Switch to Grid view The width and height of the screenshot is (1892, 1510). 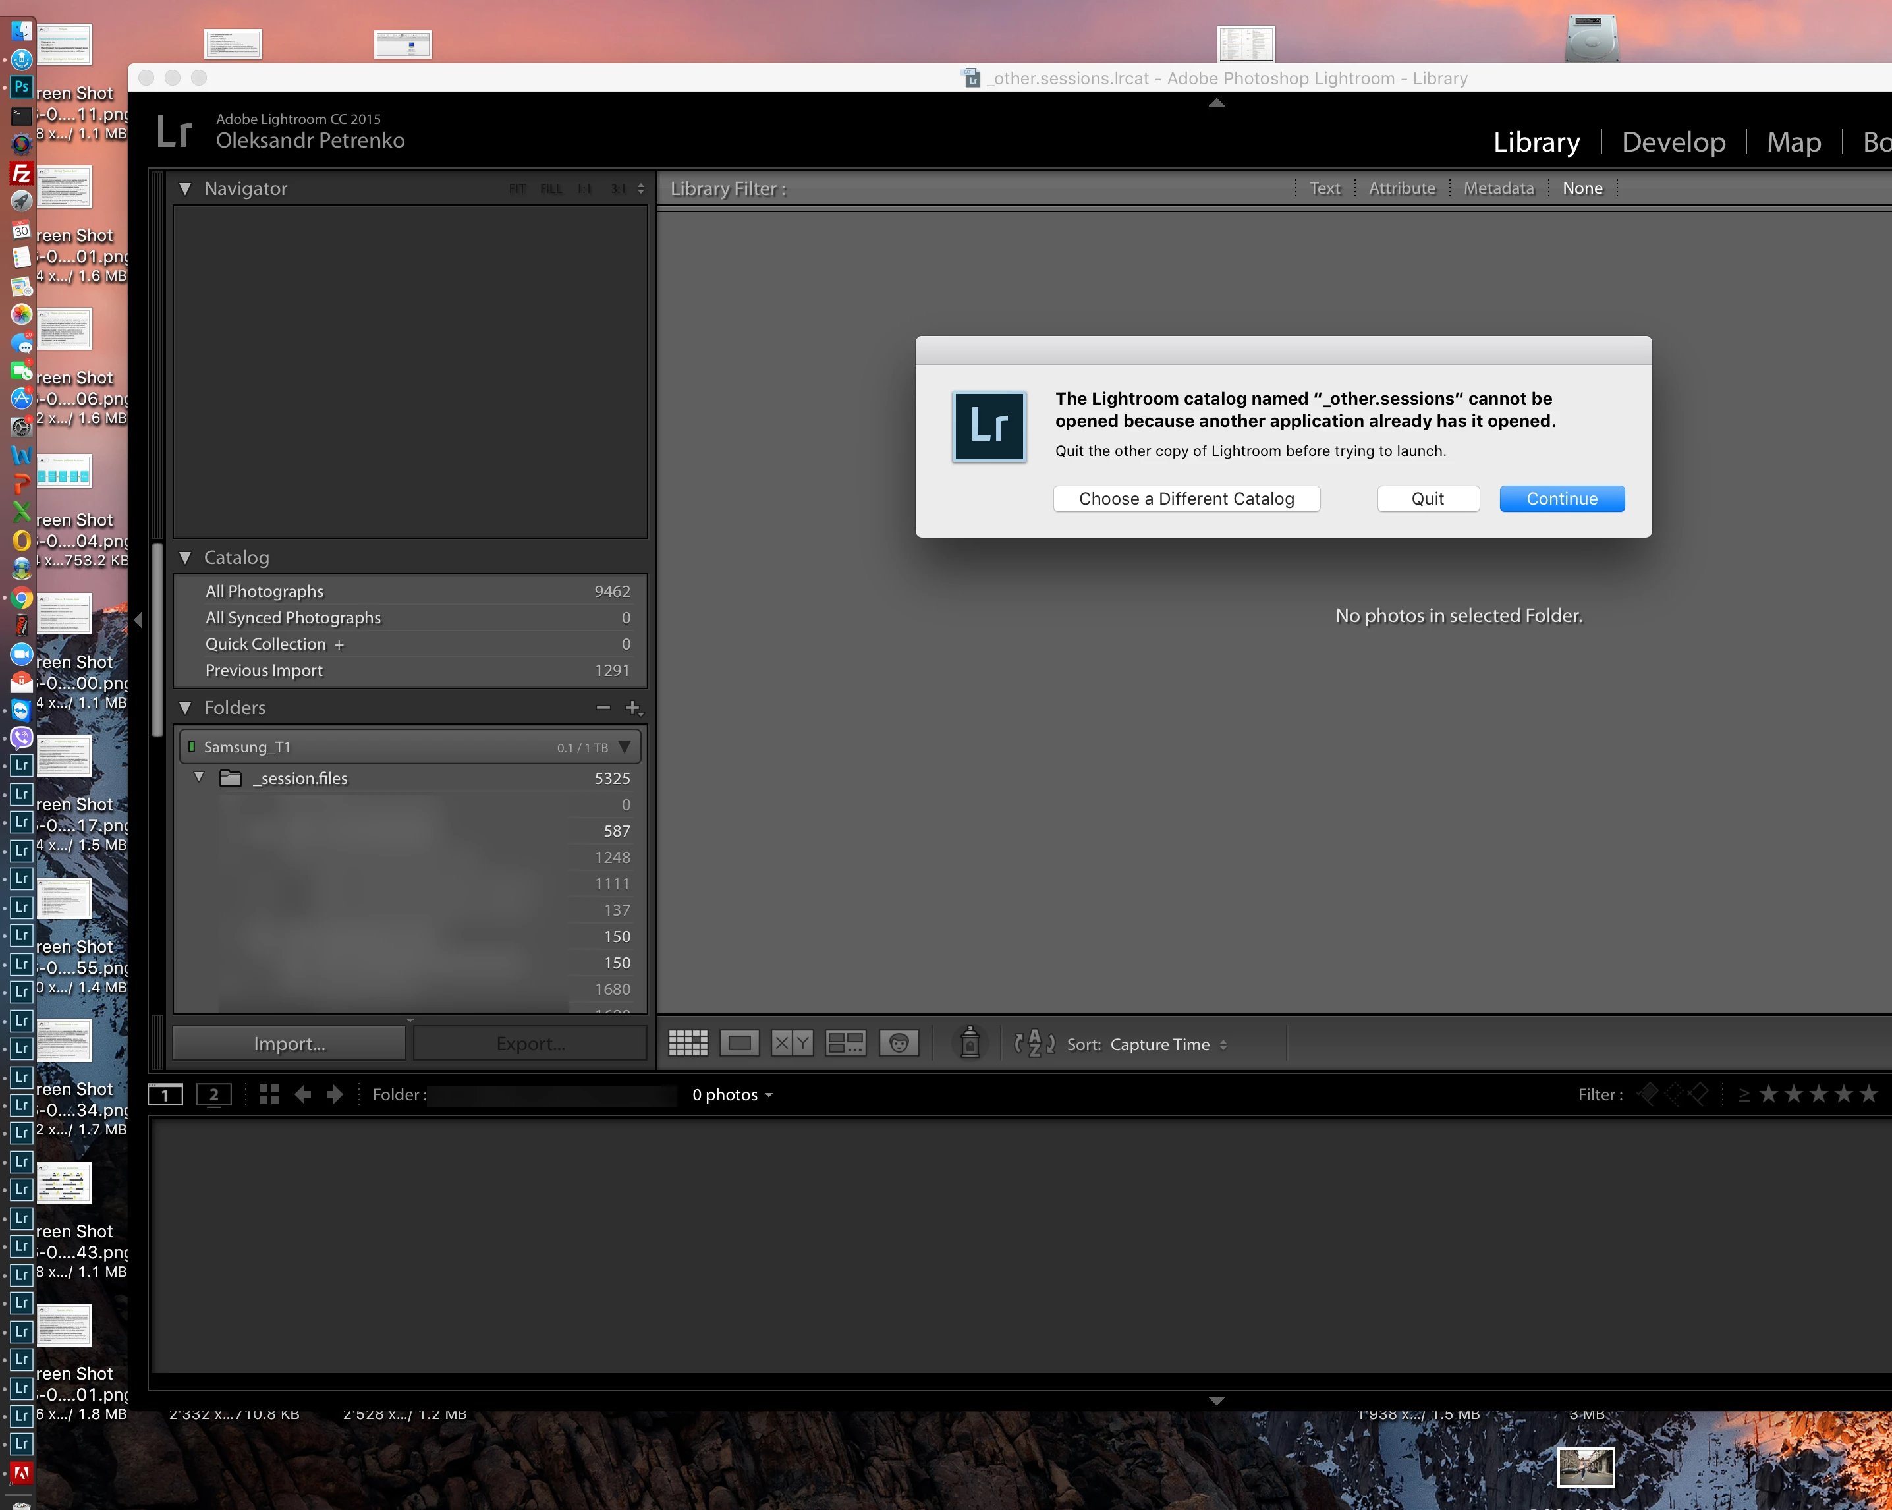tap(687, 1043)
